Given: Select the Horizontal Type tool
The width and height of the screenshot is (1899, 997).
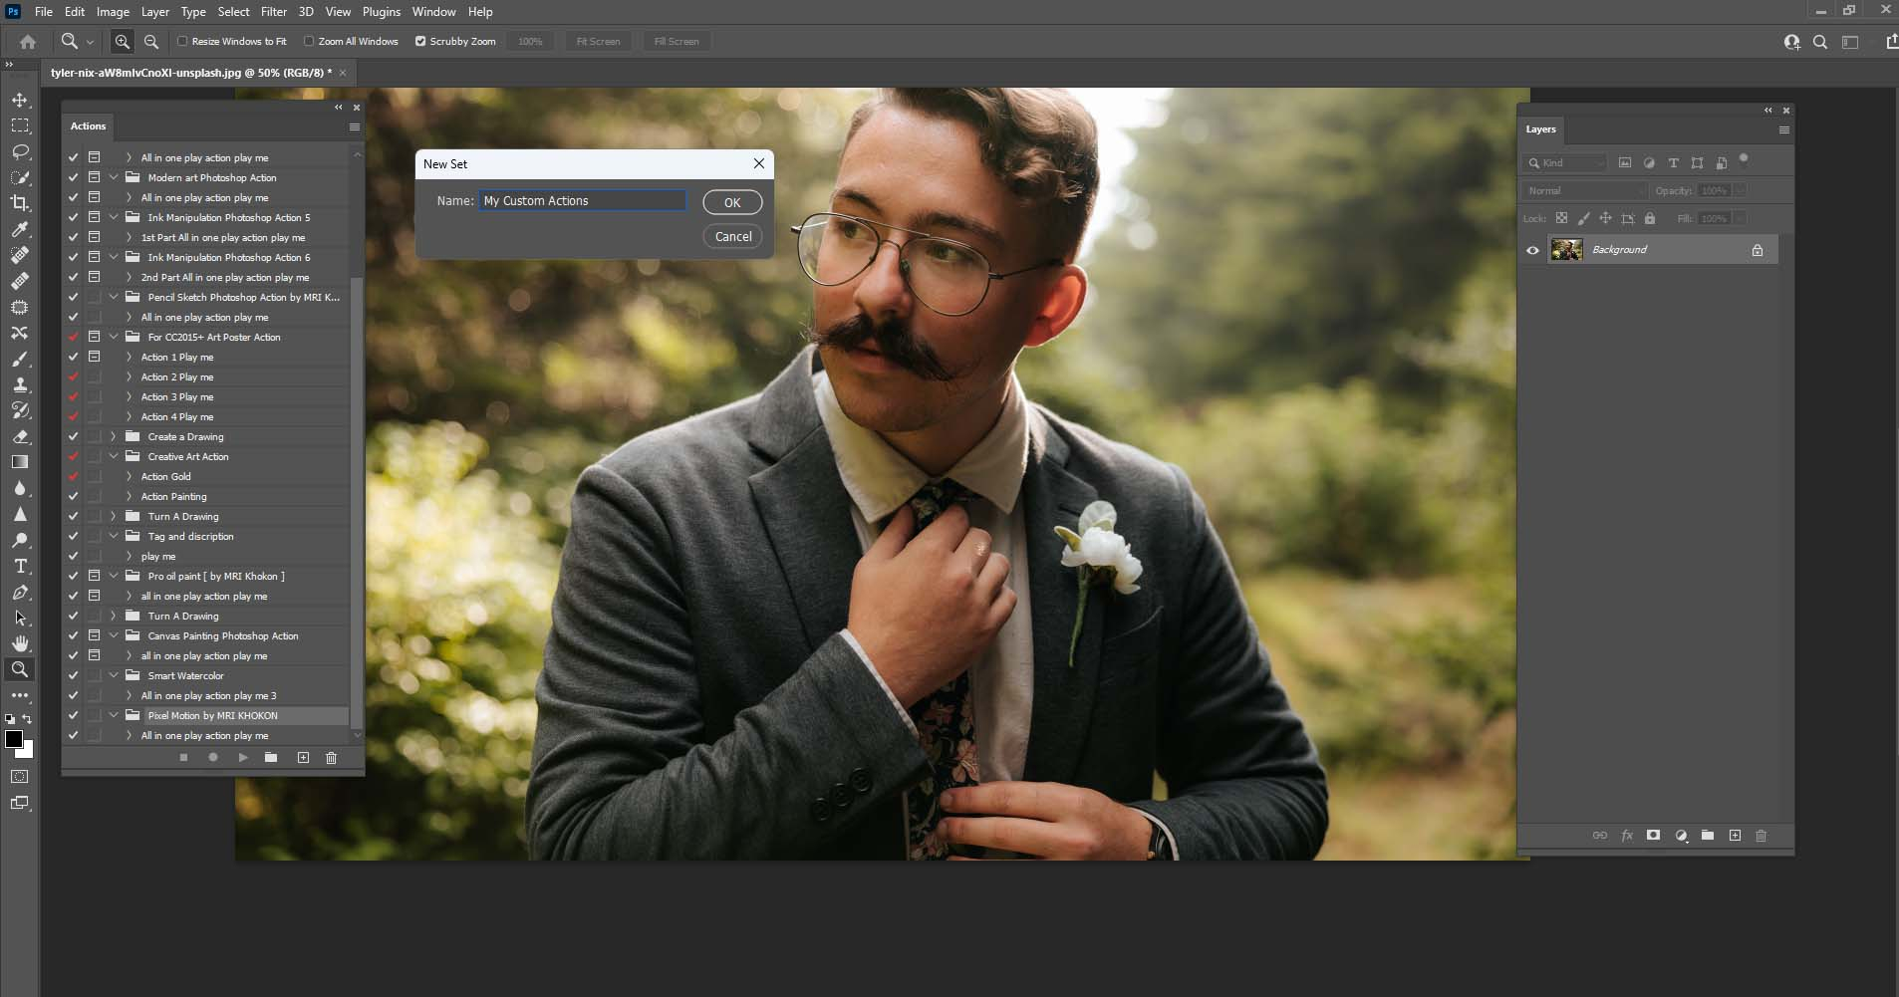Looking at the screenshot, I should click(20, 567).
